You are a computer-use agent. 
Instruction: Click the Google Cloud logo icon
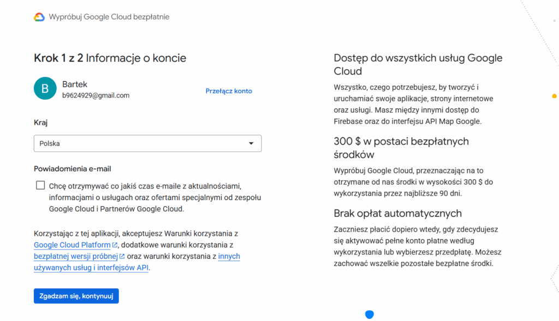click(39, 17)
